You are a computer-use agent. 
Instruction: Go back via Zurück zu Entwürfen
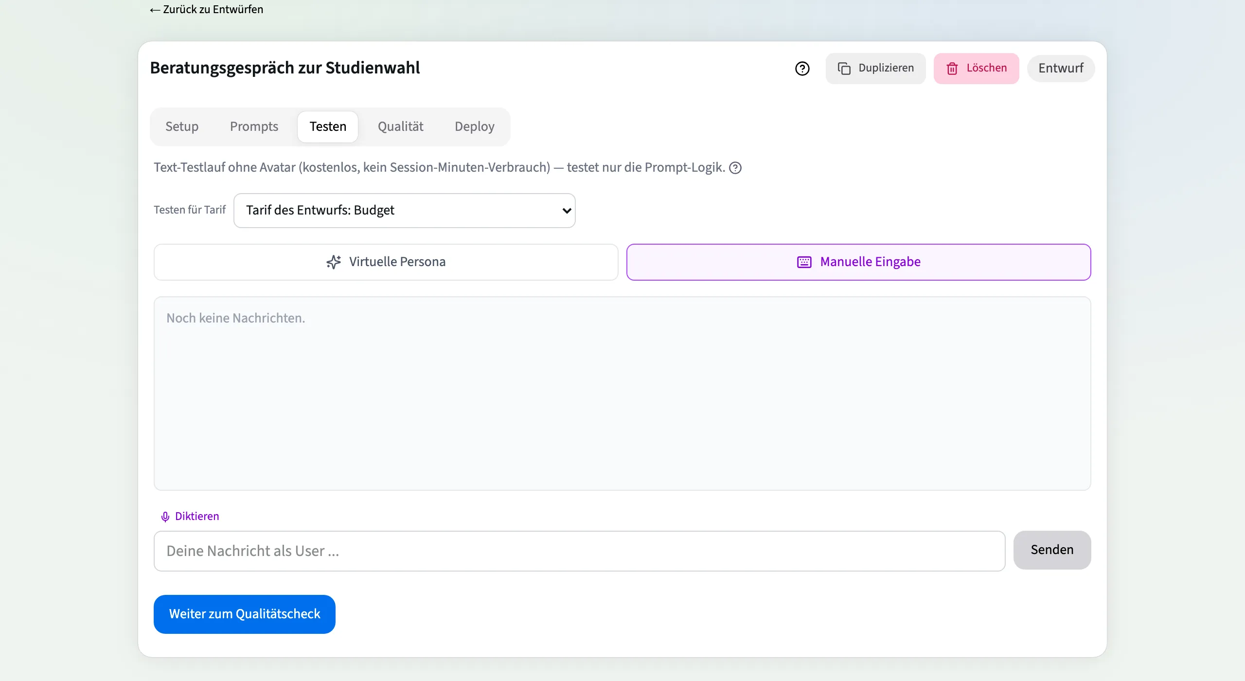click(x=206, y=10)
